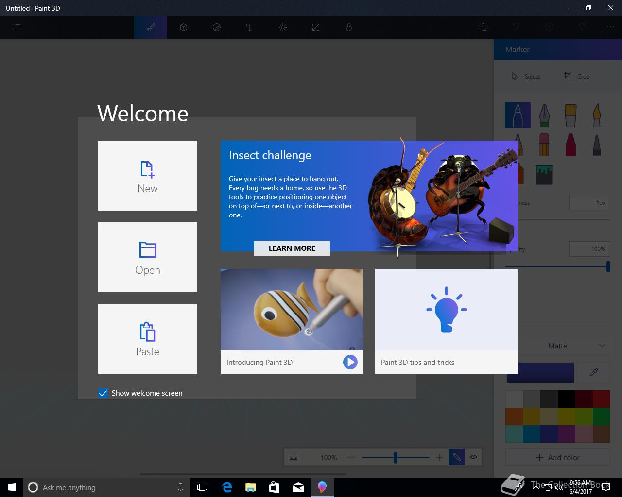Click the Paste tile on welcome screen
This screenshot has height=497, width=622.
pyautogui.click(x=148, y=339)
